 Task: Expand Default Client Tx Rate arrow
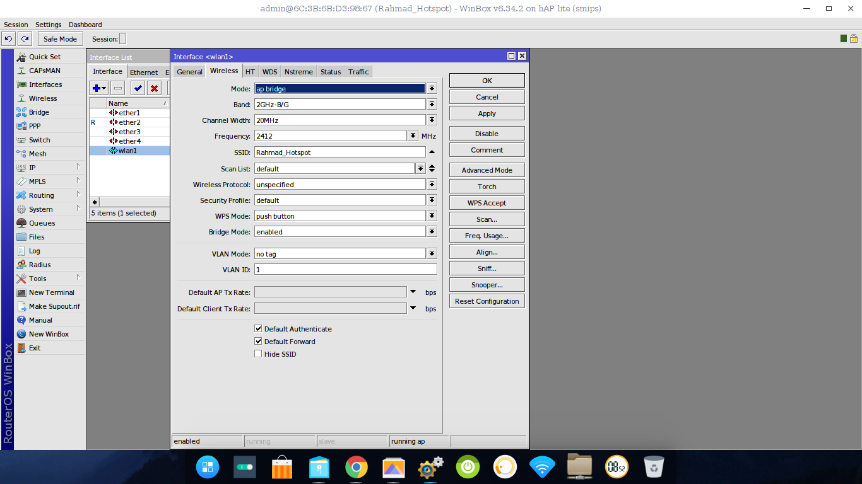point(413,309)
